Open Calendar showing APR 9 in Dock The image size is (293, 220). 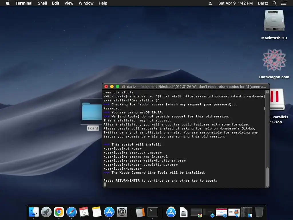coord(84,212)
